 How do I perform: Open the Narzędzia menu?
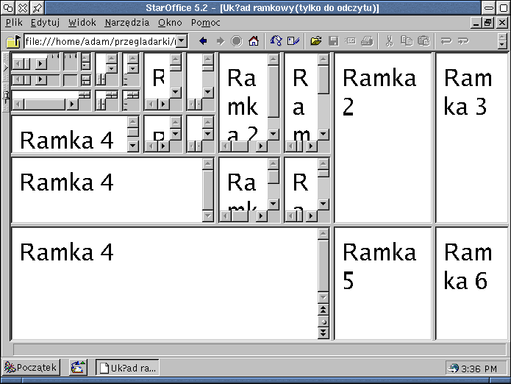pos(126,23)
